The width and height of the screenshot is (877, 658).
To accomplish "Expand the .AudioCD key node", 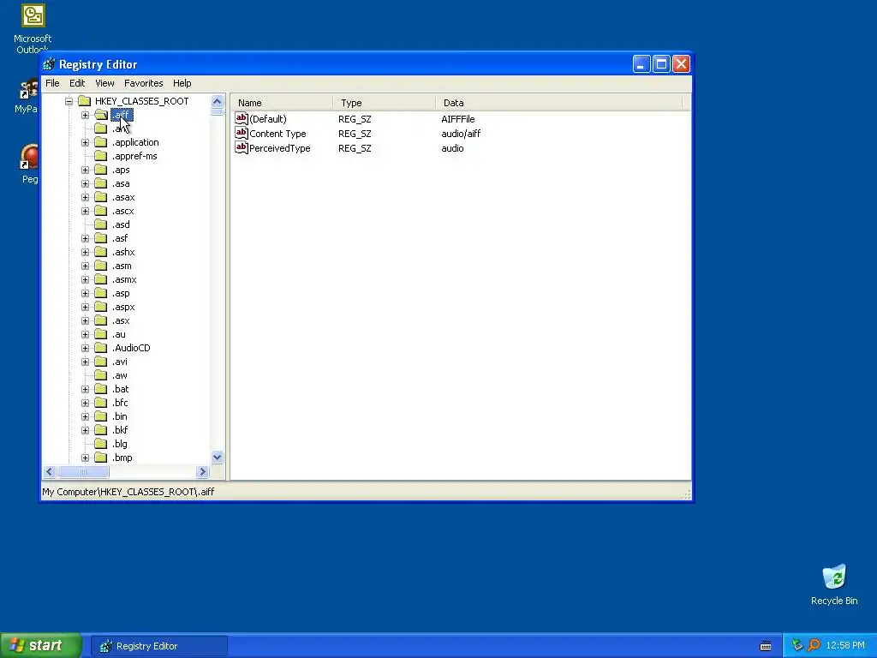I will pos(85,348).
